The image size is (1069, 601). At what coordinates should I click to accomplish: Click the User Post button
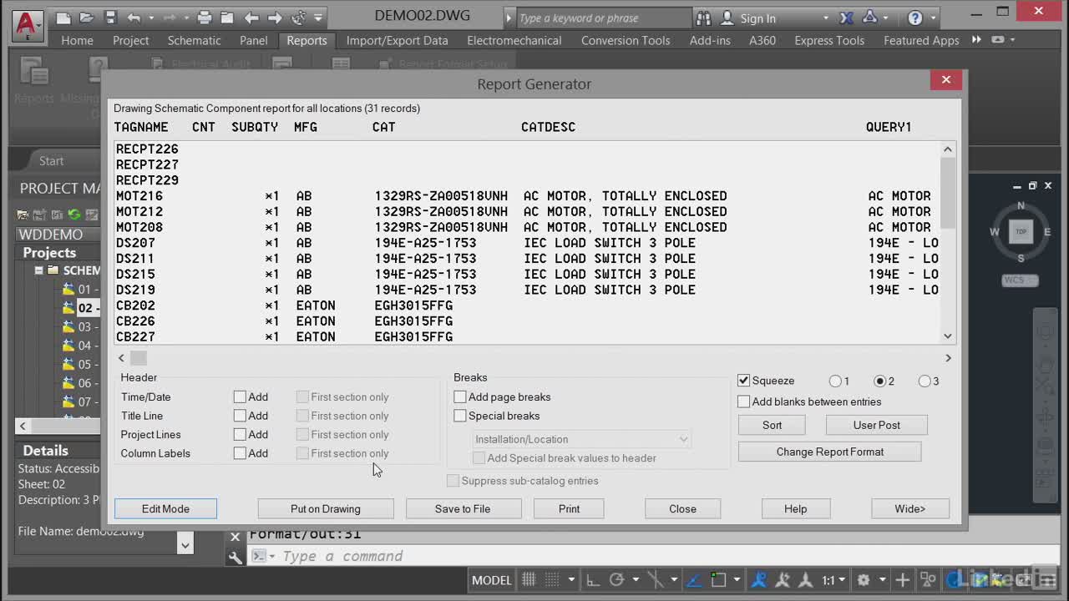point(877,425)
